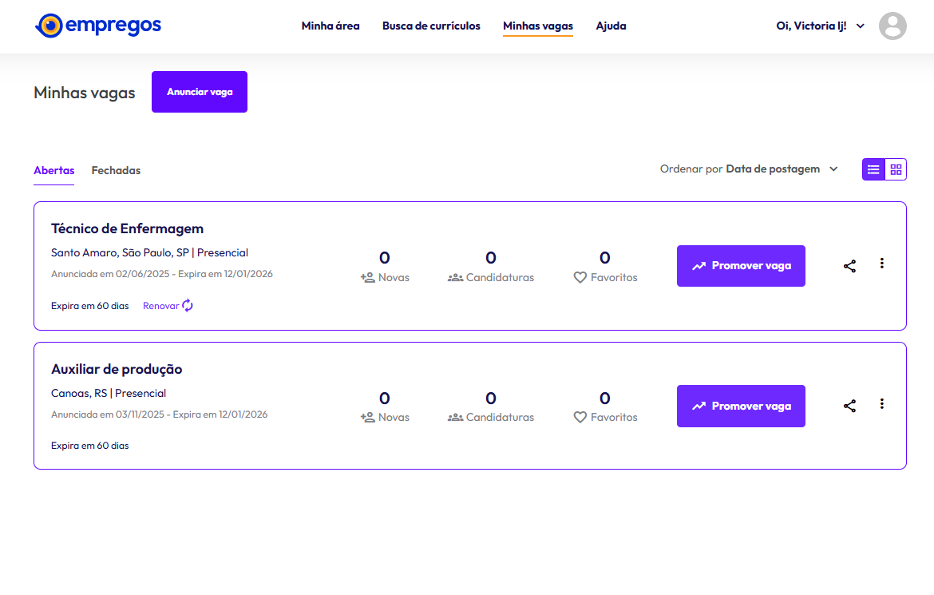Open the Fechadas tab
The width and height of the screenshot is (934, 595).
116,170
